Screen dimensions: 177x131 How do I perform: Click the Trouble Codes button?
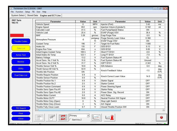coord(21,41)
